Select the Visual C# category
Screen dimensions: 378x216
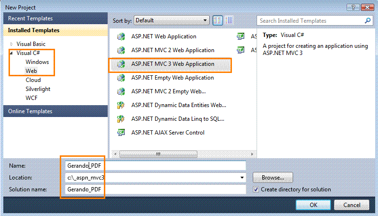tap(28, 53)
